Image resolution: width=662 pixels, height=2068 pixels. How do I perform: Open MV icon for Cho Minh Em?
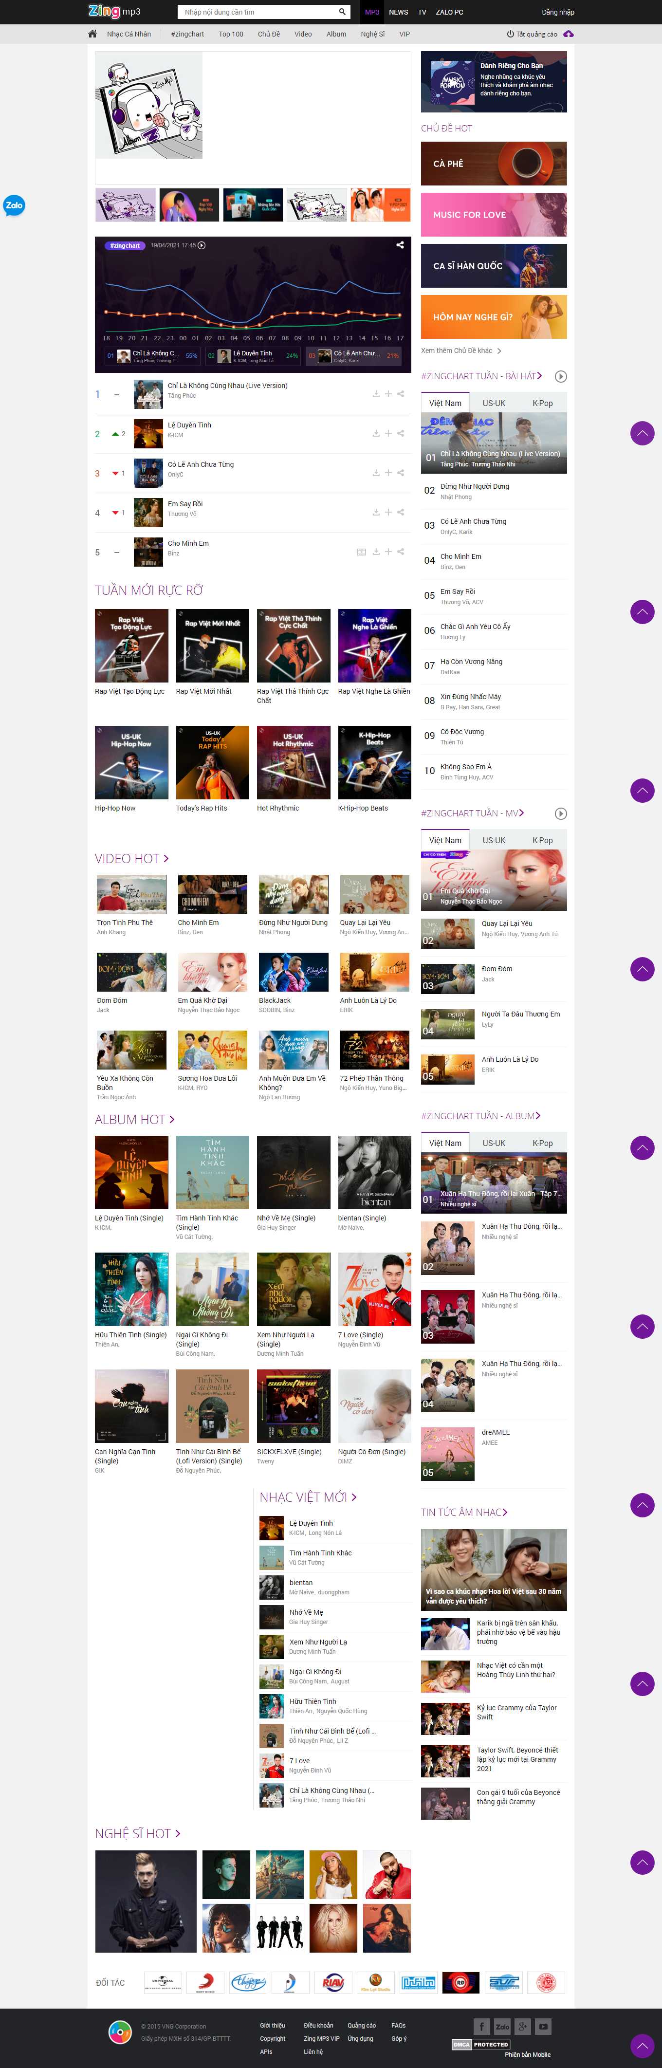(x=361, y=552)
